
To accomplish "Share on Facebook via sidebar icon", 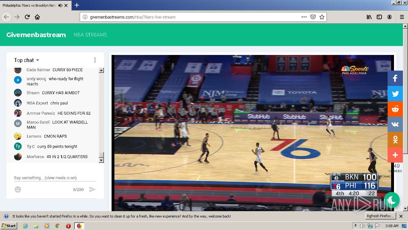I will tap(395, 78).
